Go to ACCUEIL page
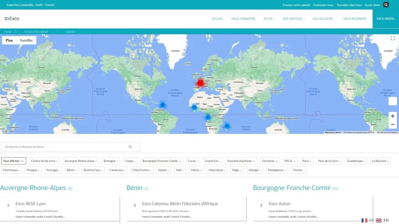 coord(217,19)
